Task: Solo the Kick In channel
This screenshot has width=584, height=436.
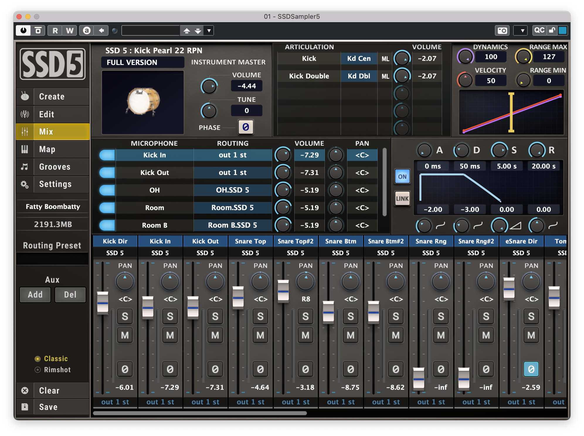Action: pos(170,316)
